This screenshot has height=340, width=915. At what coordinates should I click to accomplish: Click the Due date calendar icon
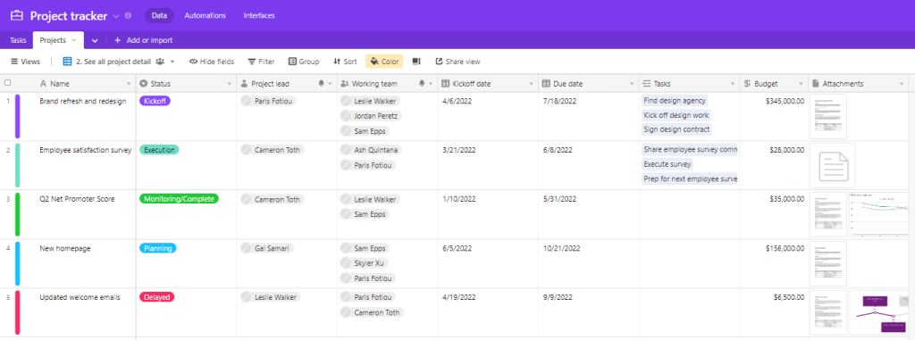546,83
